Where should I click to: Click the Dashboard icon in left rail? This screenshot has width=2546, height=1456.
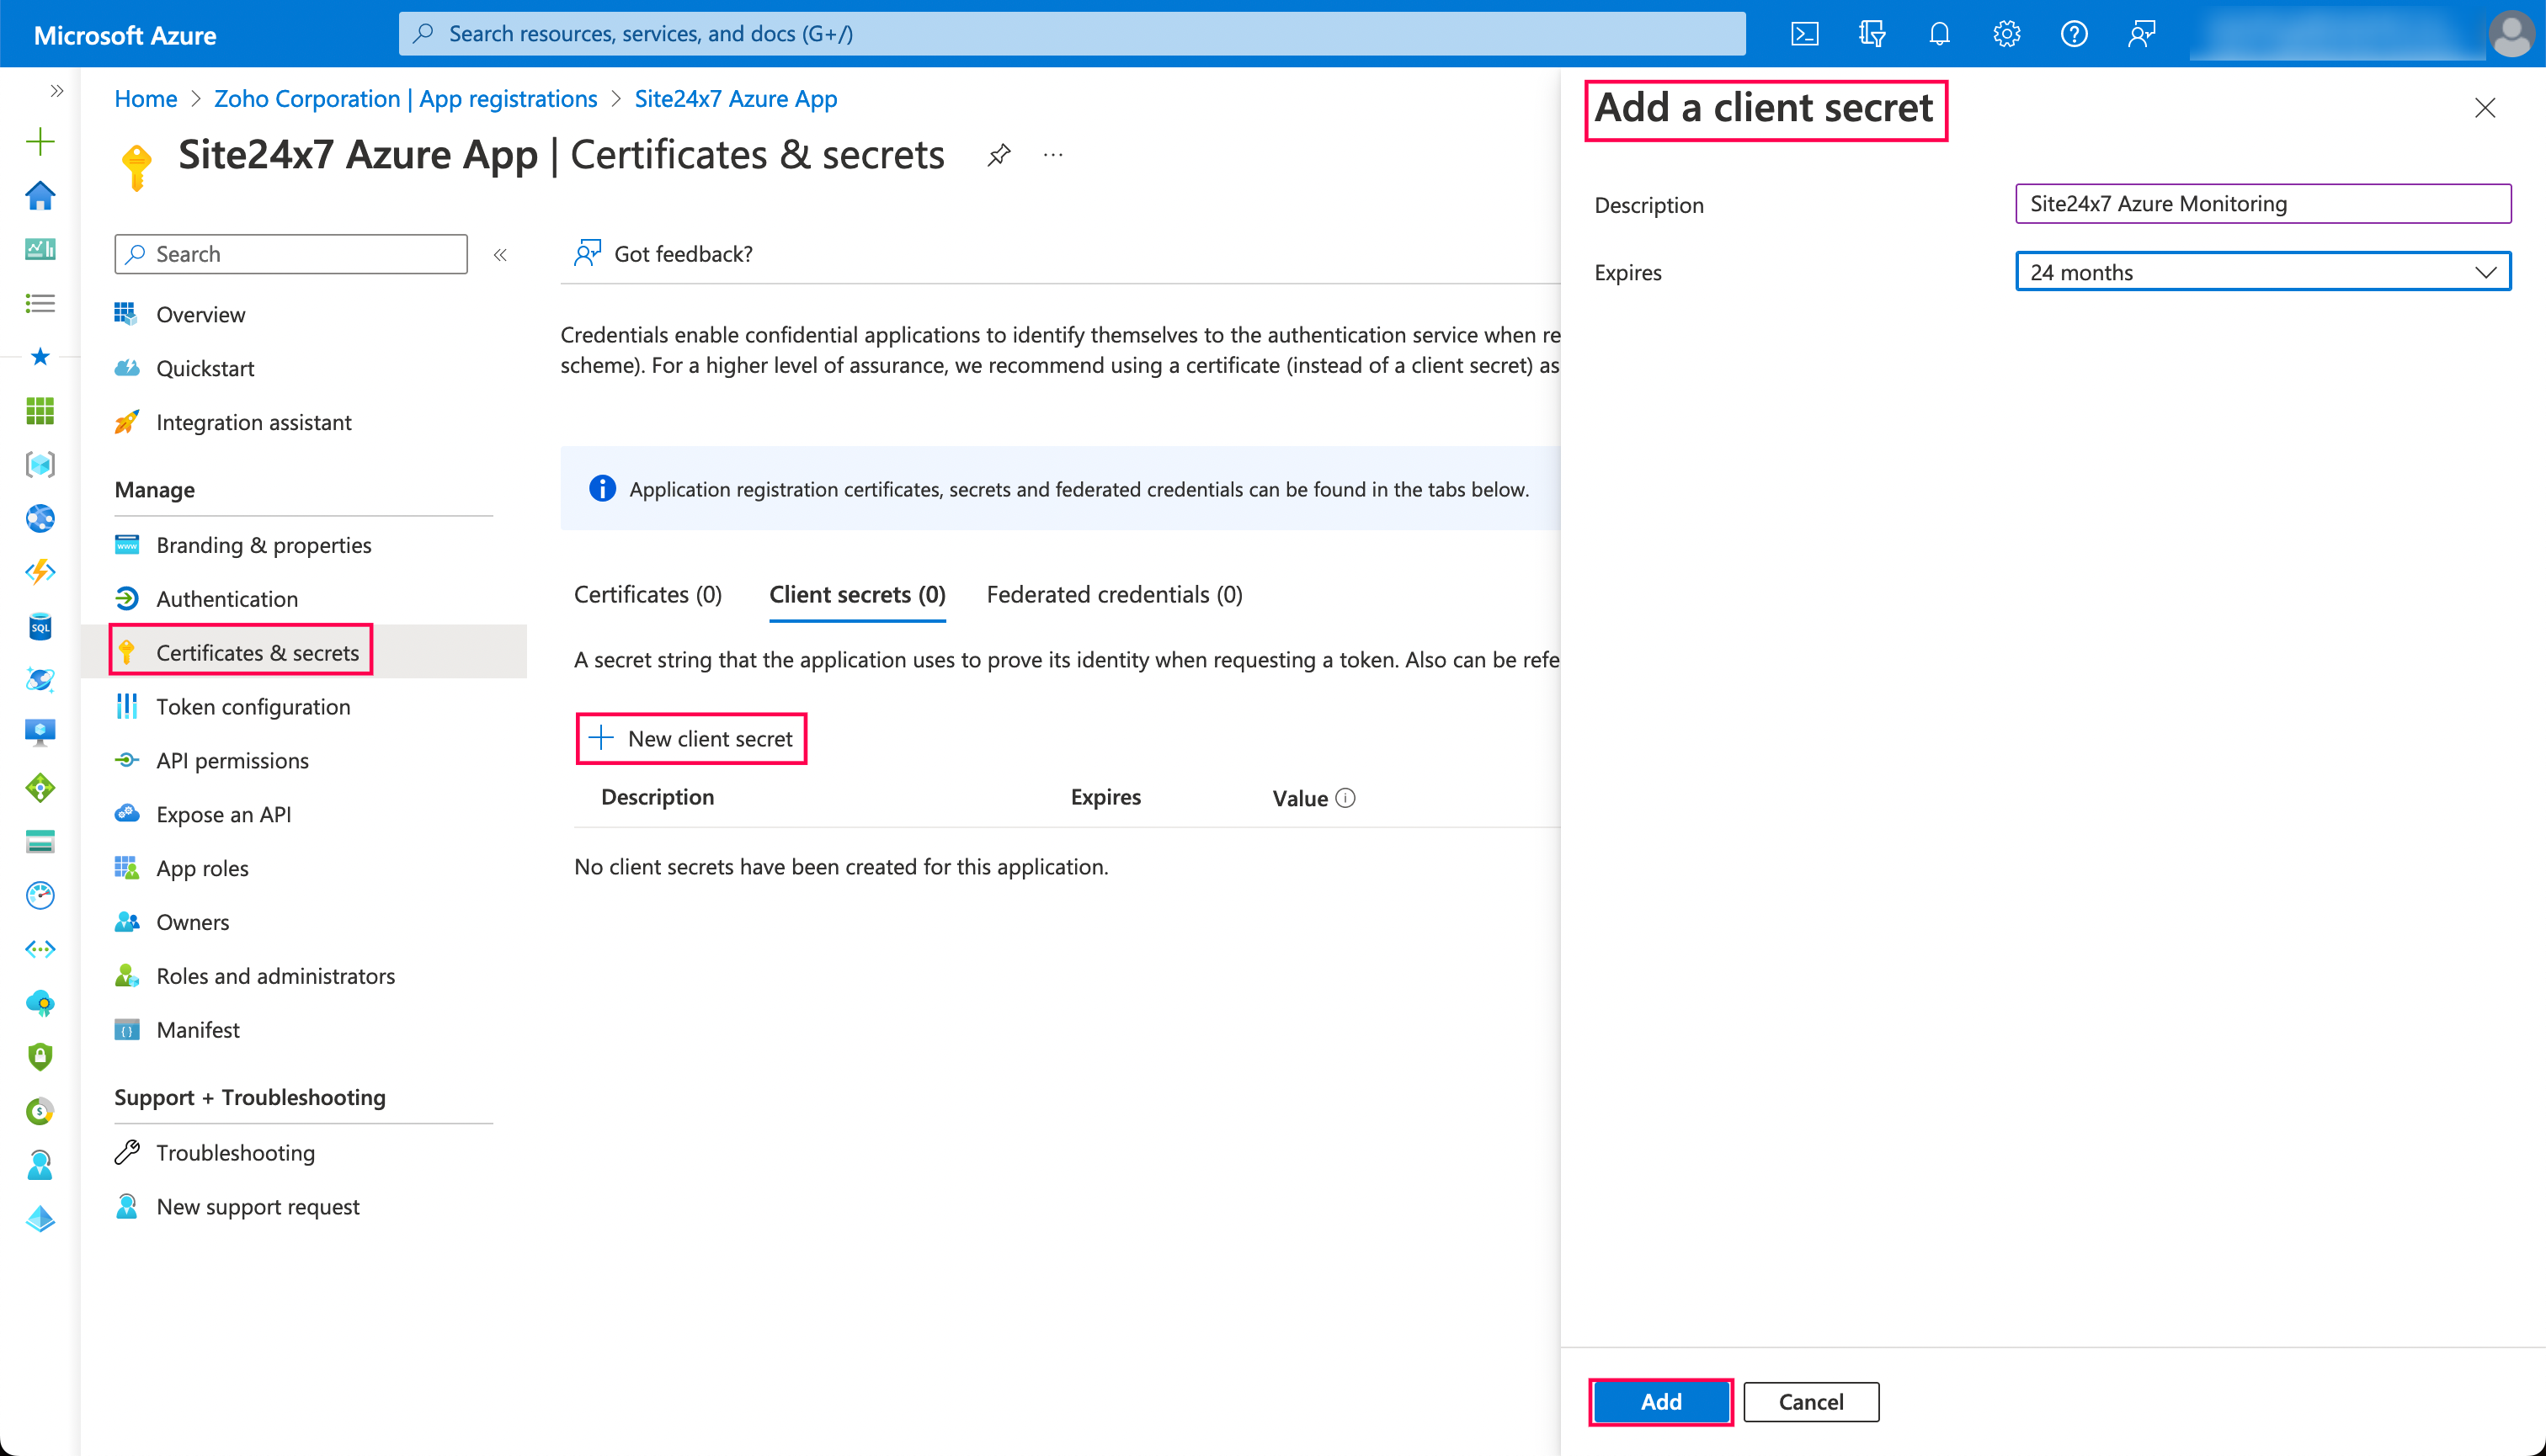click(40, 250)
